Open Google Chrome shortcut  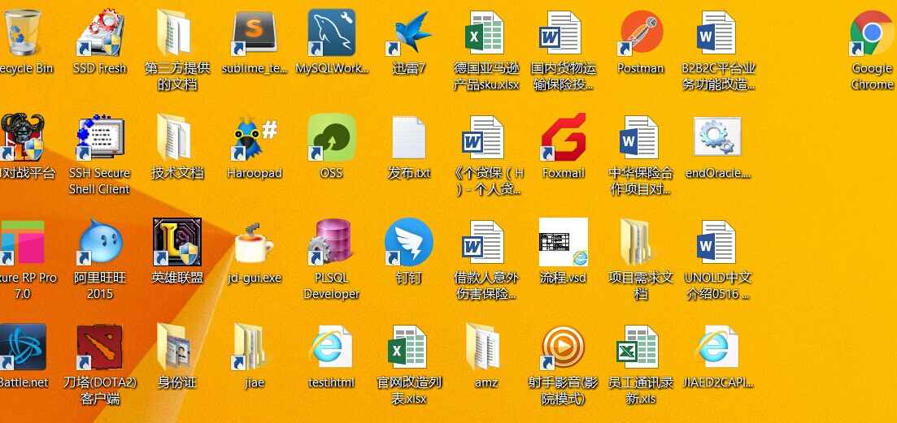click(872, 33)
